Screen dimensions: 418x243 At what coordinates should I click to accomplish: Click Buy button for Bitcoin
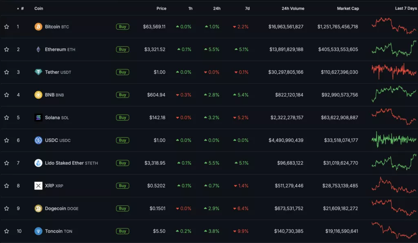(x=122, y=27)
